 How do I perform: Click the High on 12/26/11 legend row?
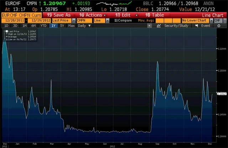click(21, 34)
